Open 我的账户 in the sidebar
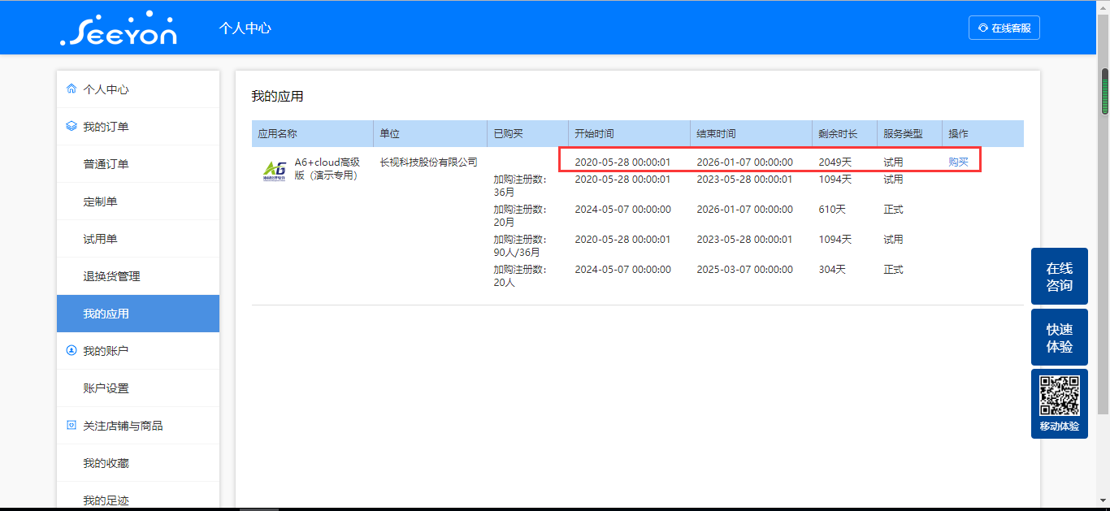Screen dimensions: 1110x511 tap(138, 351)
